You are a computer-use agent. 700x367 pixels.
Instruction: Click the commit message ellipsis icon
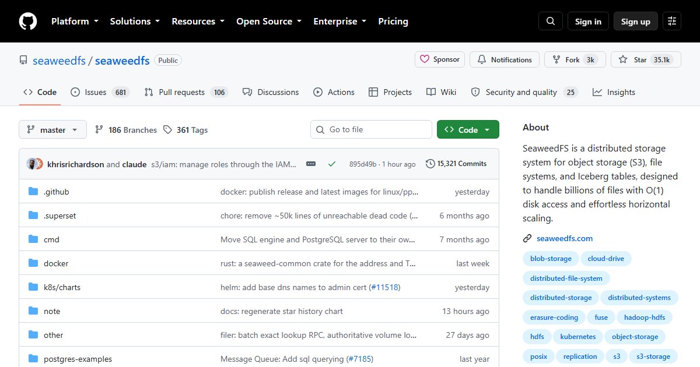point(311,164)
